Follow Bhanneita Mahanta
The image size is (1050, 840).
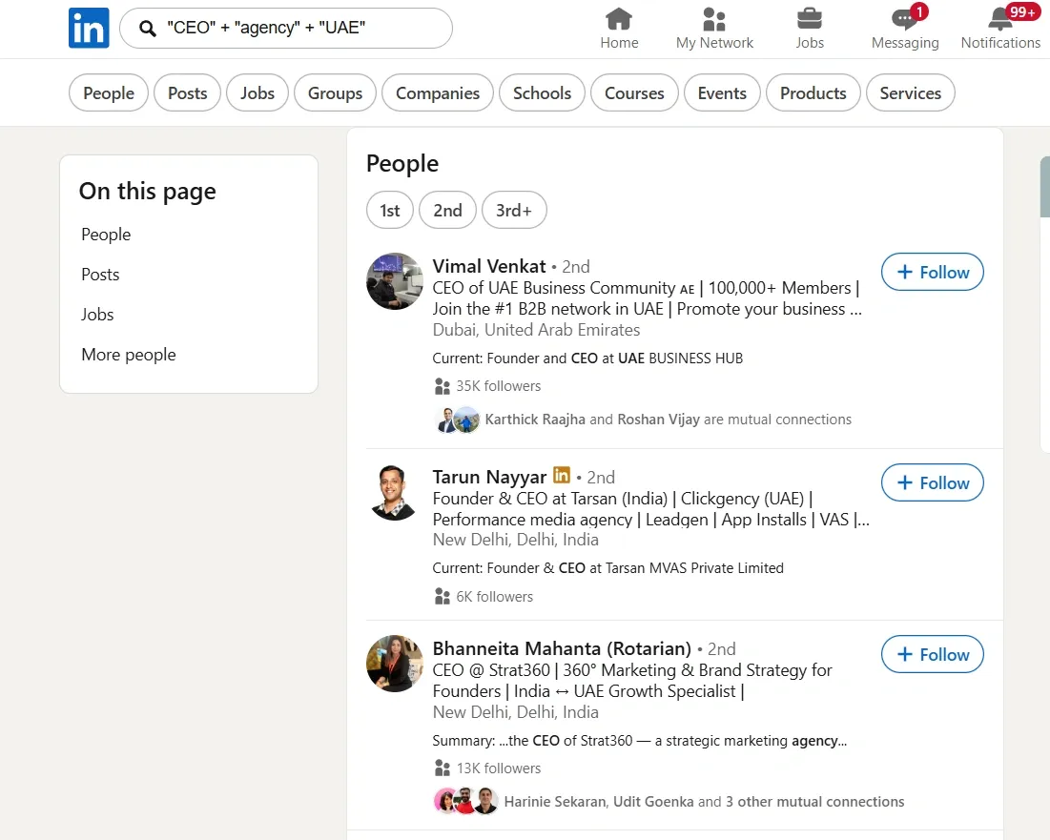[x=932, y=654]
